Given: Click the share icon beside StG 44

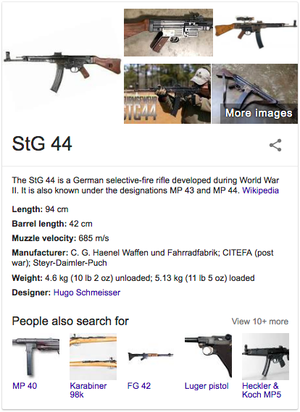Looking at the screenshot, I should pos(275,146).
